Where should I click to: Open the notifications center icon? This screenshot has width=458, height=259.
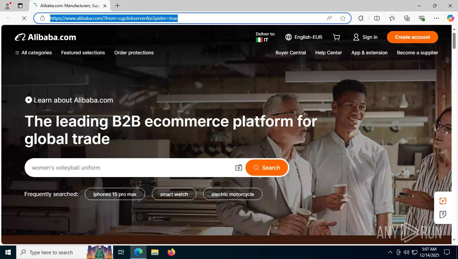click(x=447, y=252)
